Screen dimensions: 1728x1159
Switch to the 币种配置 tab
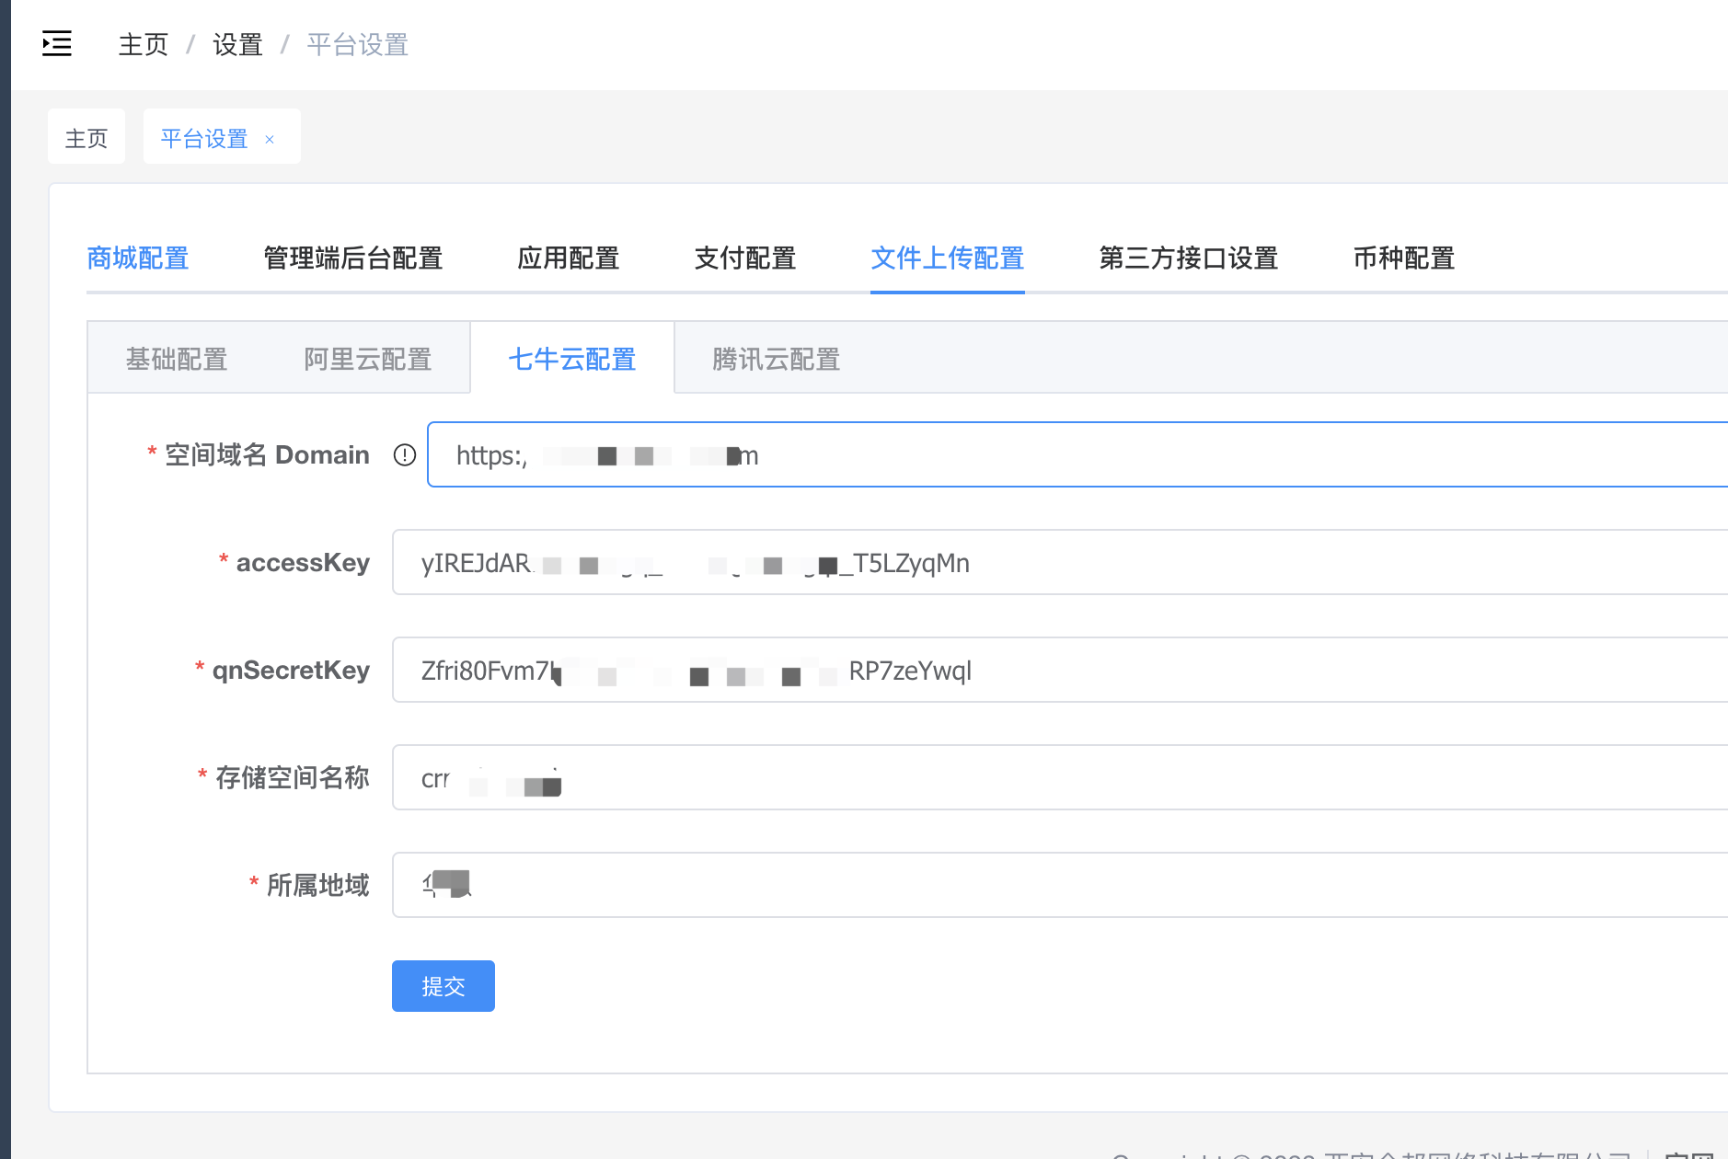pos(1404,258)
